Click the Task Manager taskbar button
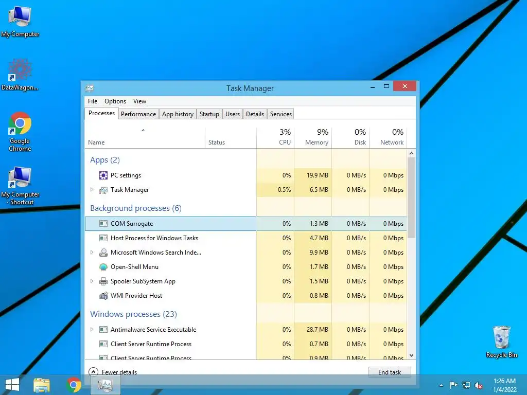This screenshot has height=395, width=527. pyautogui.click(x=106, y=385)
